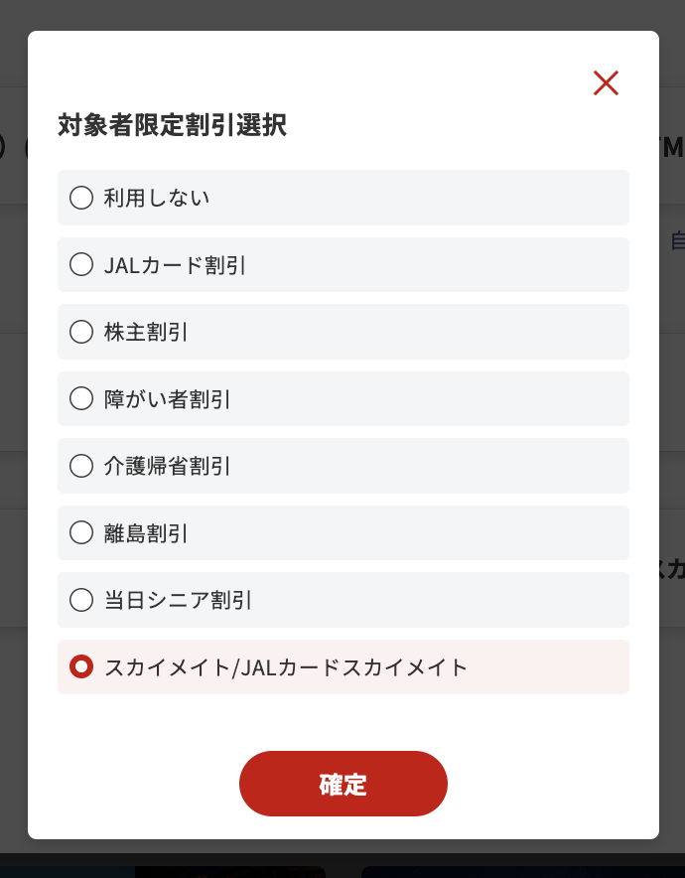Close the discount selection dialog

[606, 83]
